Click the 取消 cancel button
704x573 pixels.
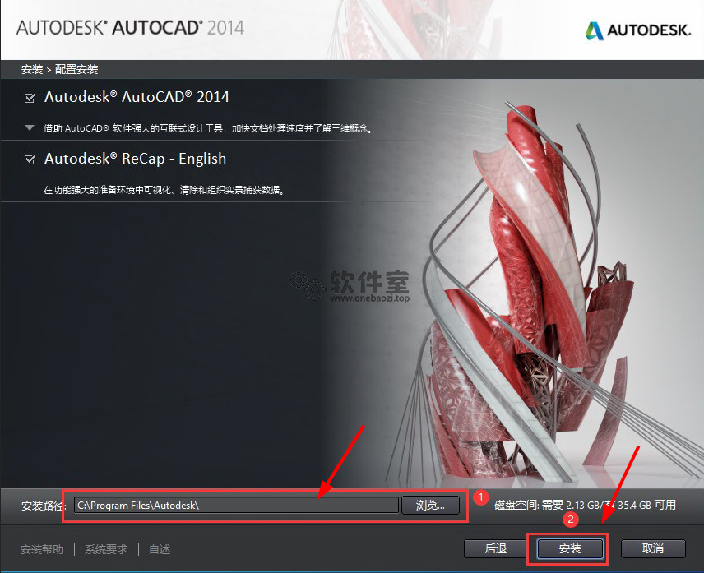click(653, 548)
